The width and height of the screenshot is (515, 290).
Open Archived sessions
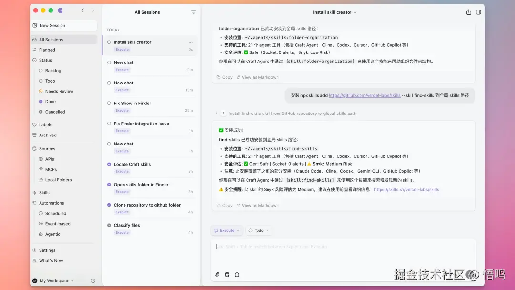point(48,135)
